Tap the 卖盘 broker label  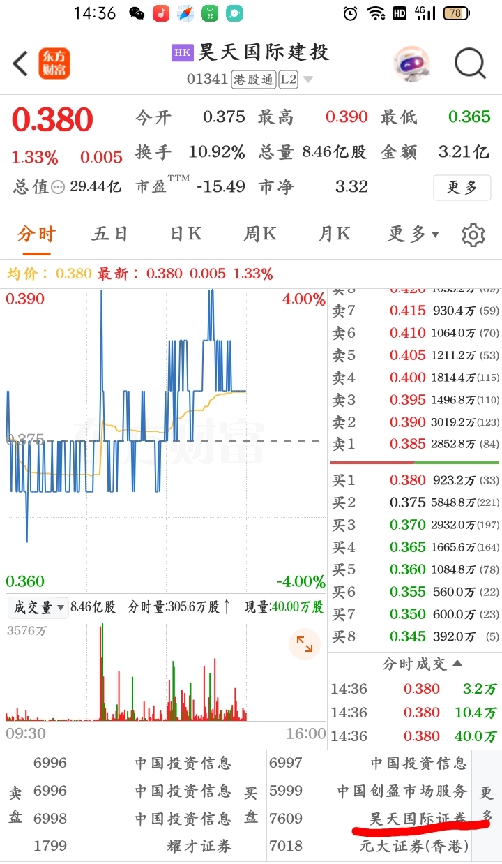15,805
